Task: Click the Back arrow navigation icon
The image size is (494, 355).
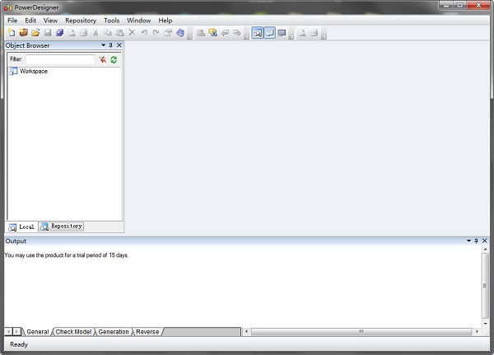Action: pyautogui.click(x=225, y=32)
